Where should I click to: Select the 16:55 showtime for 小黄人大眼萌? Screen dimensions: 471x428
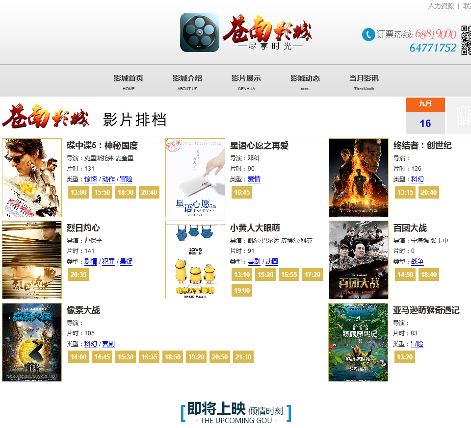289,275
